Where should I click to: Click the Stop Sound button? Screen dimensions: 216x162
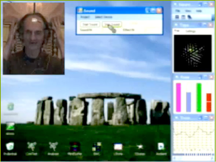112,24
